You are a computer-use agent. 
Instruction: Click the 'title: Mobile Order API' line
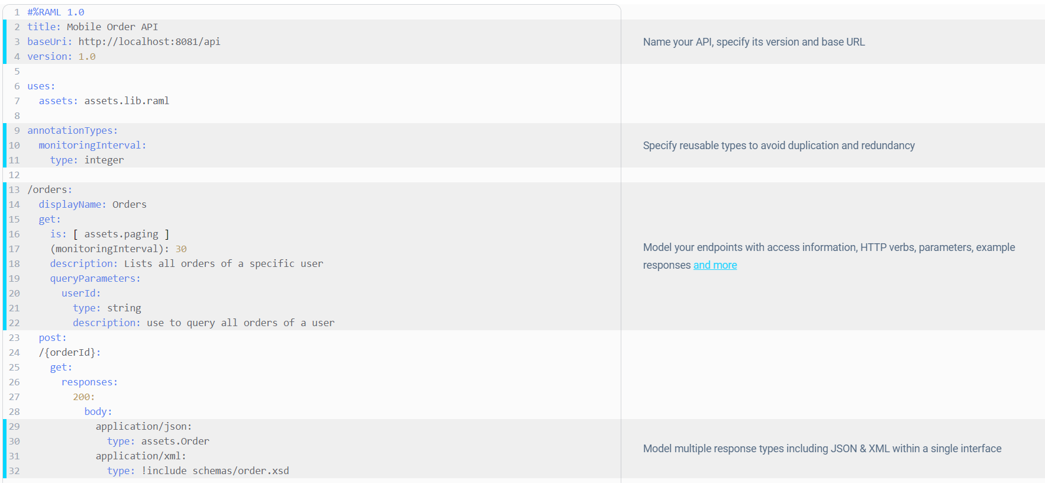[92, 27]
